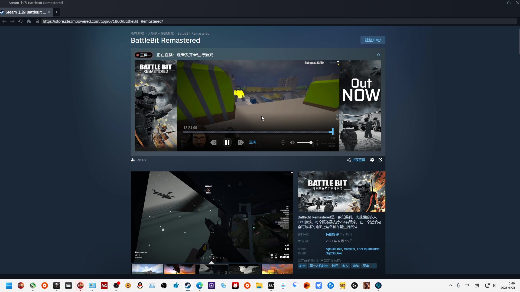This screenshot has height=292, width=520.
Task: Adjust the broadcast volume slider
Action: (305, 142)
